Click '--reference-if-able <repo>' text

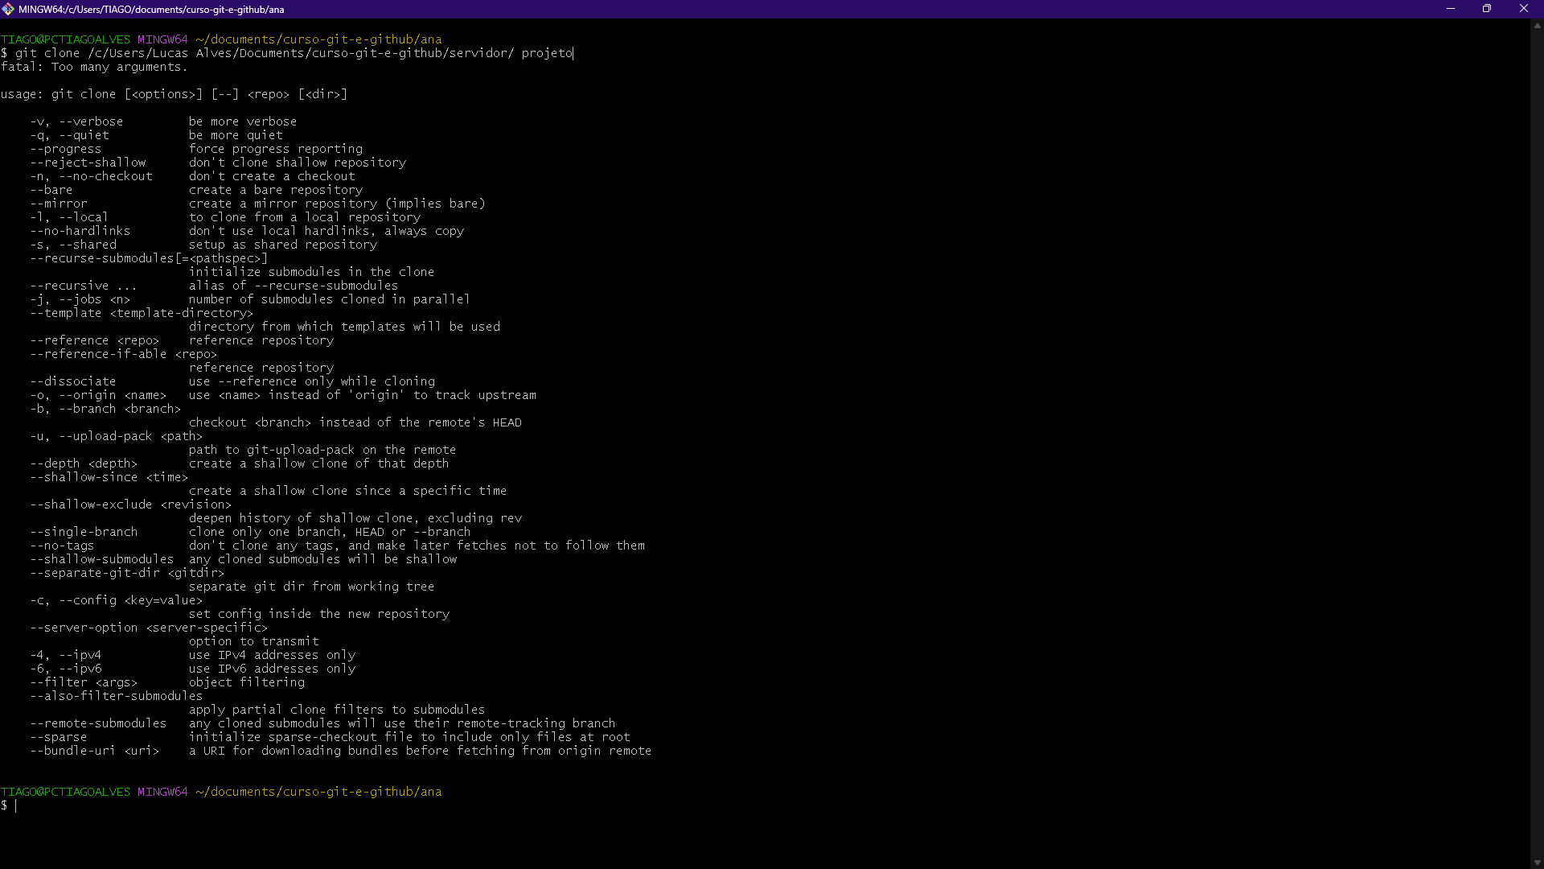(124, 354)
